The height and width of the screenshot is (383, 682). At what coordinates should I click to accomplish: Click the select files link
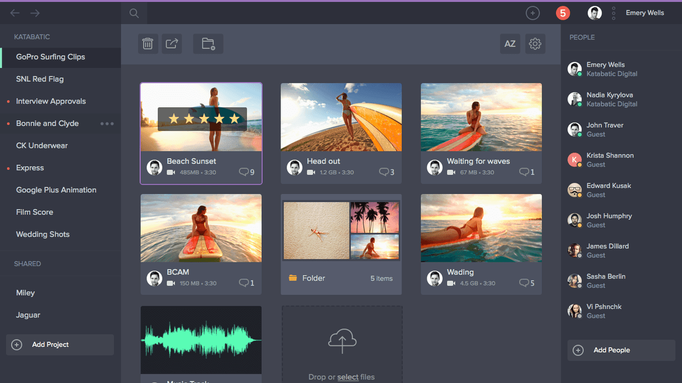tap(348, 377)
